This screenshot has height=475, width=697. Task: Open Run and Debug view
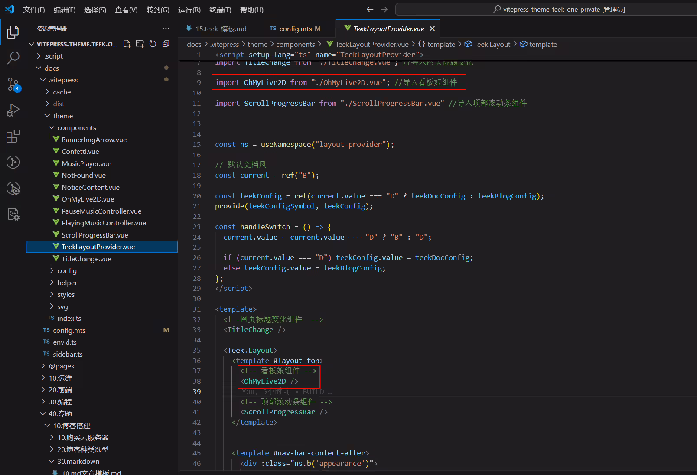[x=13, y=110]
